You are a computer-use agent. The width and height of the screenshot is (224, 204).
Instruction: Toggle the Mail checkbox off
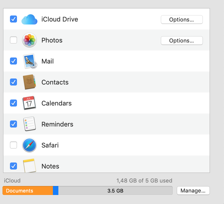coord(13,61)
